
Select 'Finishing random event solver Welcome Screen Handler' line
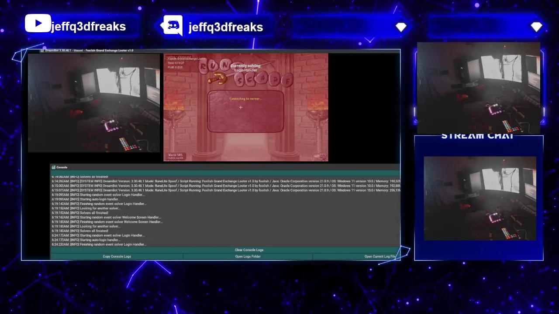(107, 222)
